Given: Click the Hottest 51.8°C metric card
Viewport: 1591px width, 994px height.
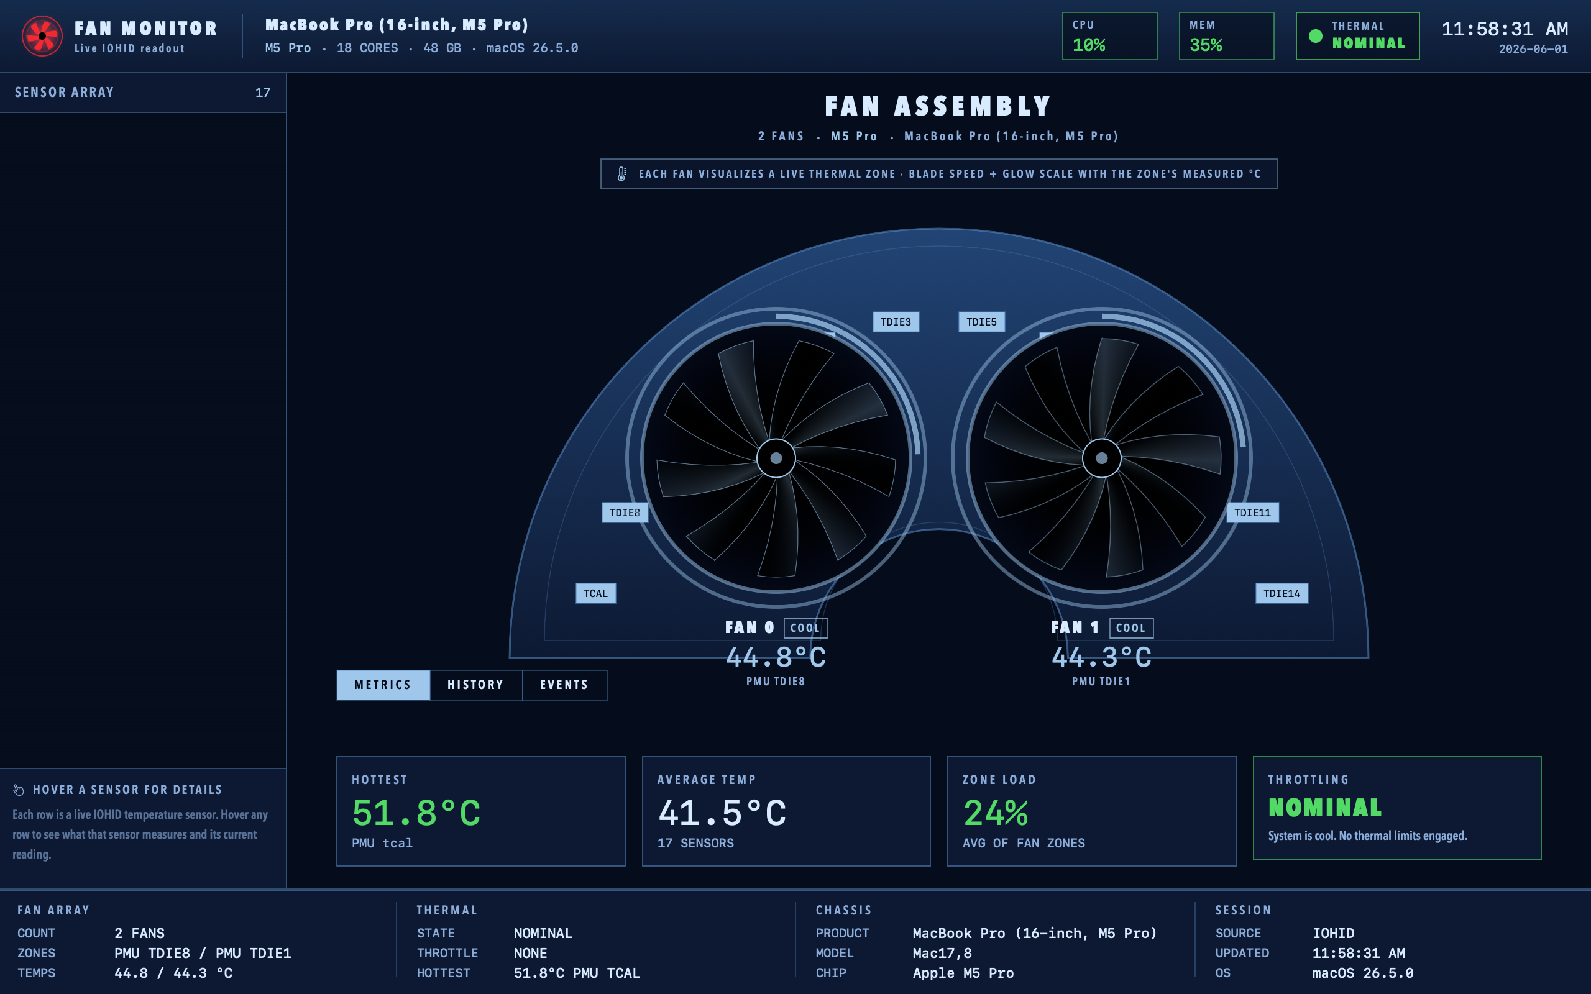Looking at the screenshot, I should pyautogui.click(x=480, y=811).
